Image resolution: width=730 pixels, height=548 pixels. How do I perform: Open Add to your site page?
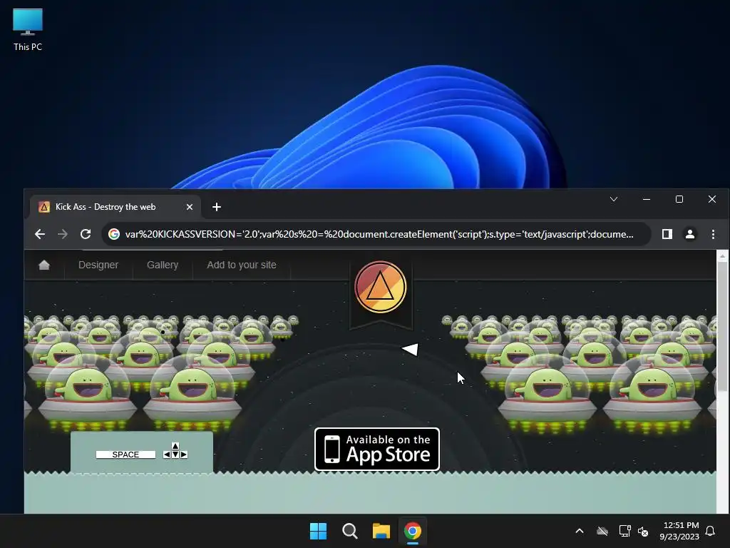[242, 265]
